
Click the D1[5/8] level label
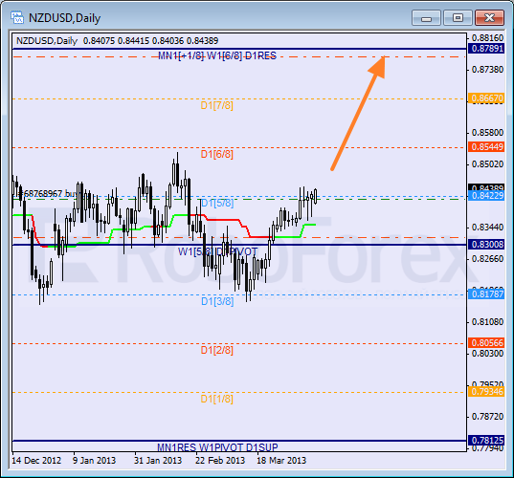pos(217,203)
